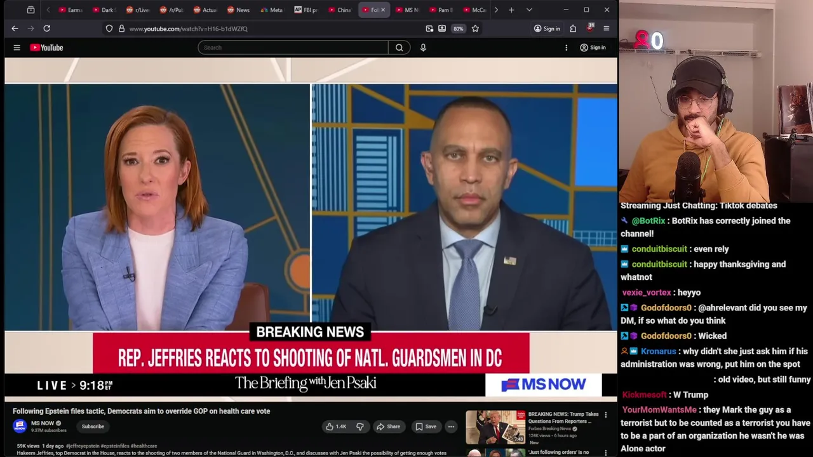Open more actions ellipsis under the video
Image resolution: width=813 pixels, height=457 pixels.
[x=451, y=427]
